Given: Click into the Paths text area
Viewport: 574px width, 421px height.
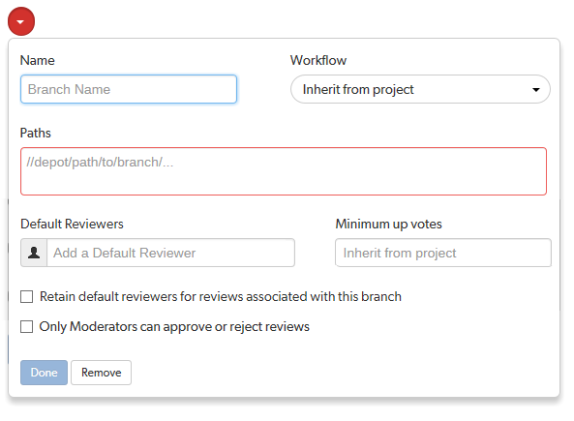Looking at the screenshot, I should [x=284, y=171].
